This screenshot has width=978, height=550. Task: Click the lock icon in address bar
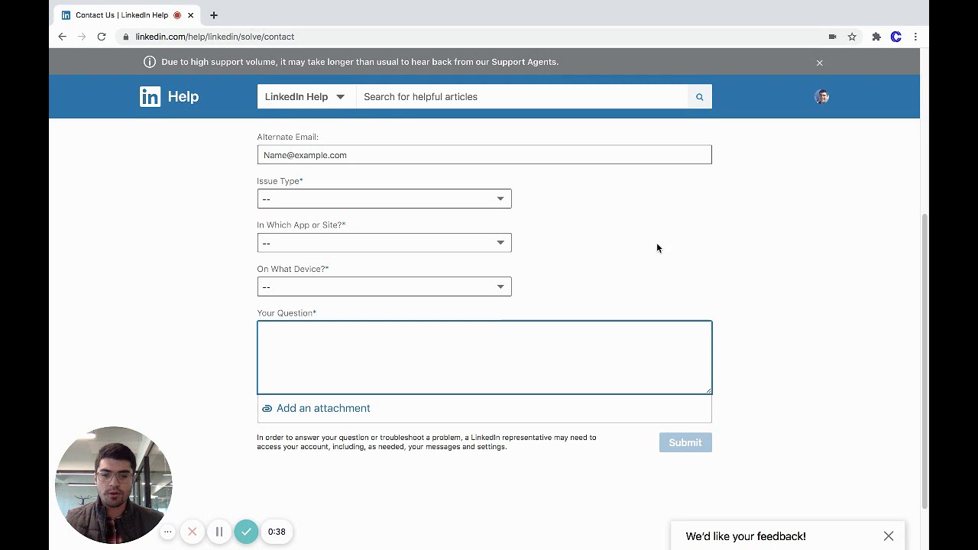coord(125,37)
